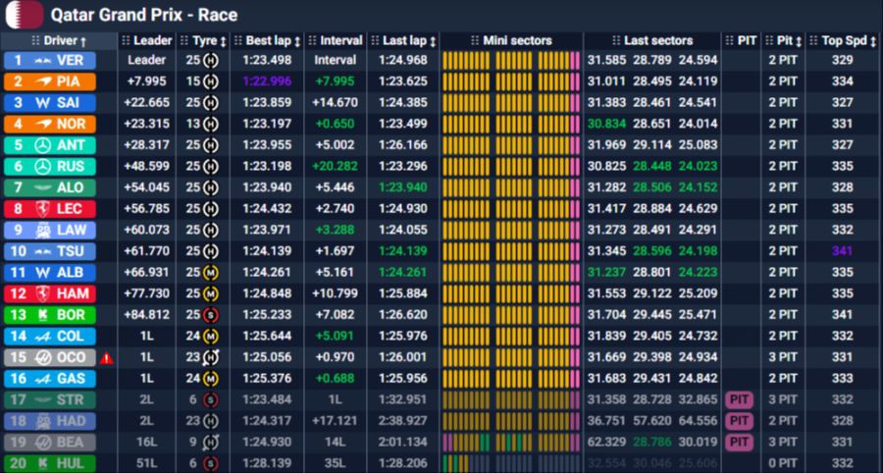This screenshot has width=883, height=473.
Task: Select the ALB driver badge
Action: (x=50, y=273)
